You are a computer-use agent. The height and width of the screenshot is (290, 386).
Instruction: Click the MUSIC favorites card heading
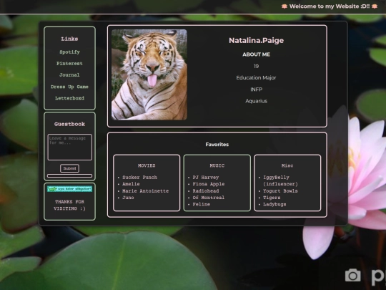(217, 165)
